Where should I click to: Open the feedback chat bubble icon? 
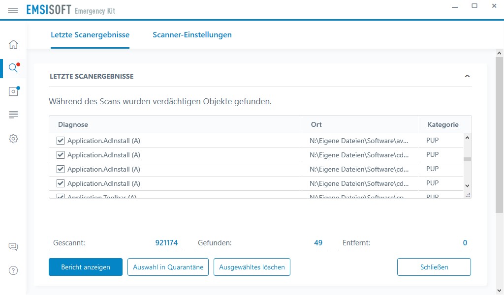[x=13, y=246]
